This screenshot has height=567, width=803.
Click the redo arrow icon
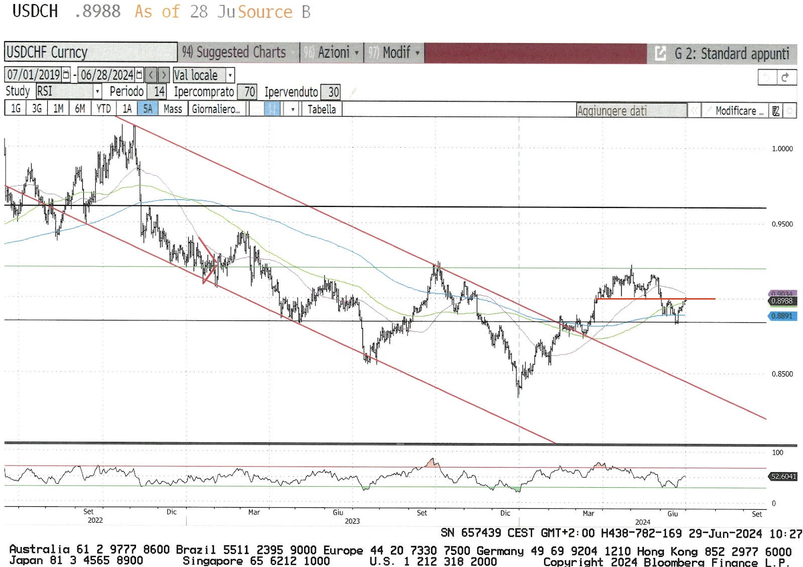tap(786, 77)
